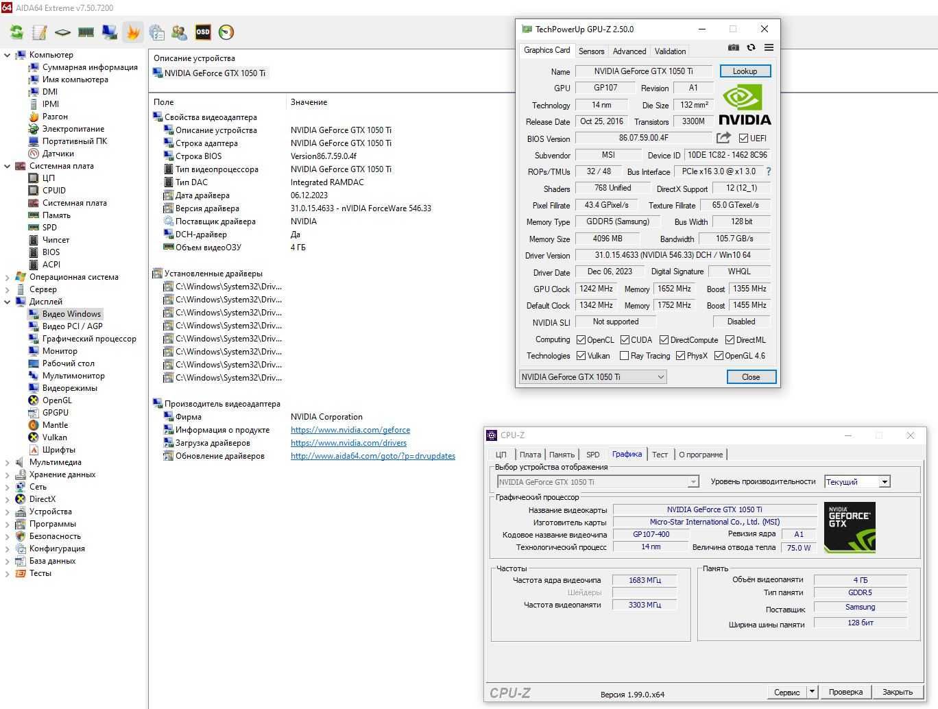Select Суммарная информация in AIDA64 tree
Image resolution: width=938 pixels, height=709 pixels.
click(x=90, y=67)
